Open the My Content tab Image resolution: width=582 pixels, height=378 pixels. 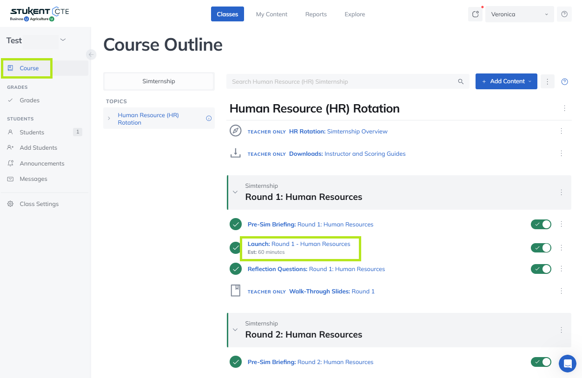point(271,14)
